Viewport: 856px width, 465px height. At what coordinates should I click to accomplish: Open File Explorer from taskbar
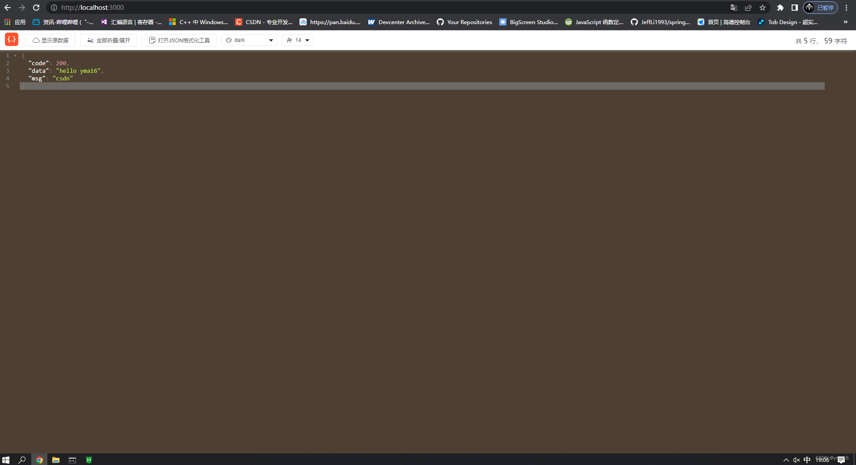[56, 460]
